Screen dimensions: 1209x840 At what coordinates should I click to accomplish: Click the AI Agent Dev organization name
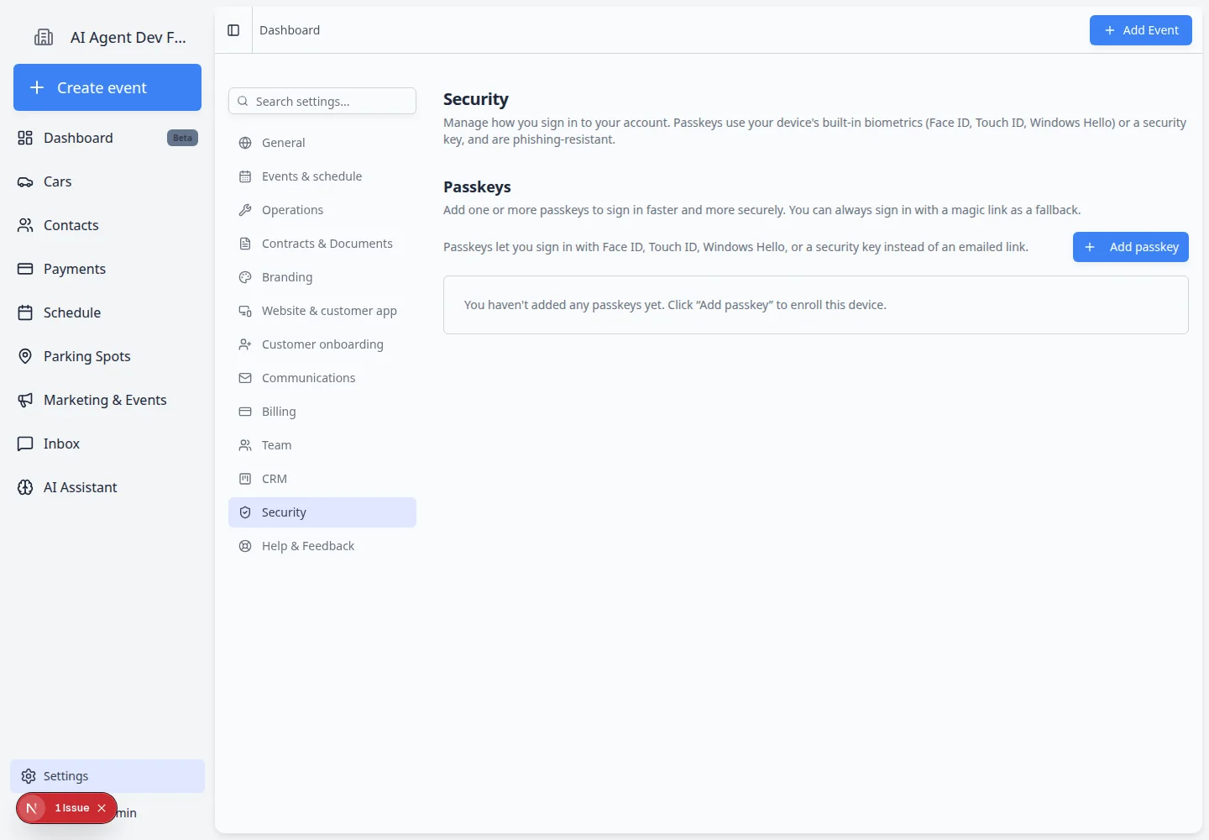[x=128, y=37]
